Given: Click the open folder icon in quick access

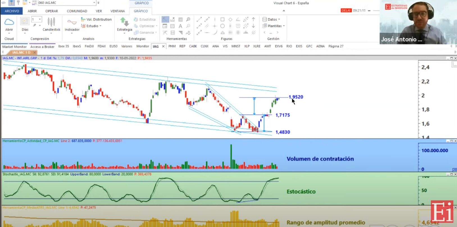Looking at the screenshot, I should coord(25,3).
